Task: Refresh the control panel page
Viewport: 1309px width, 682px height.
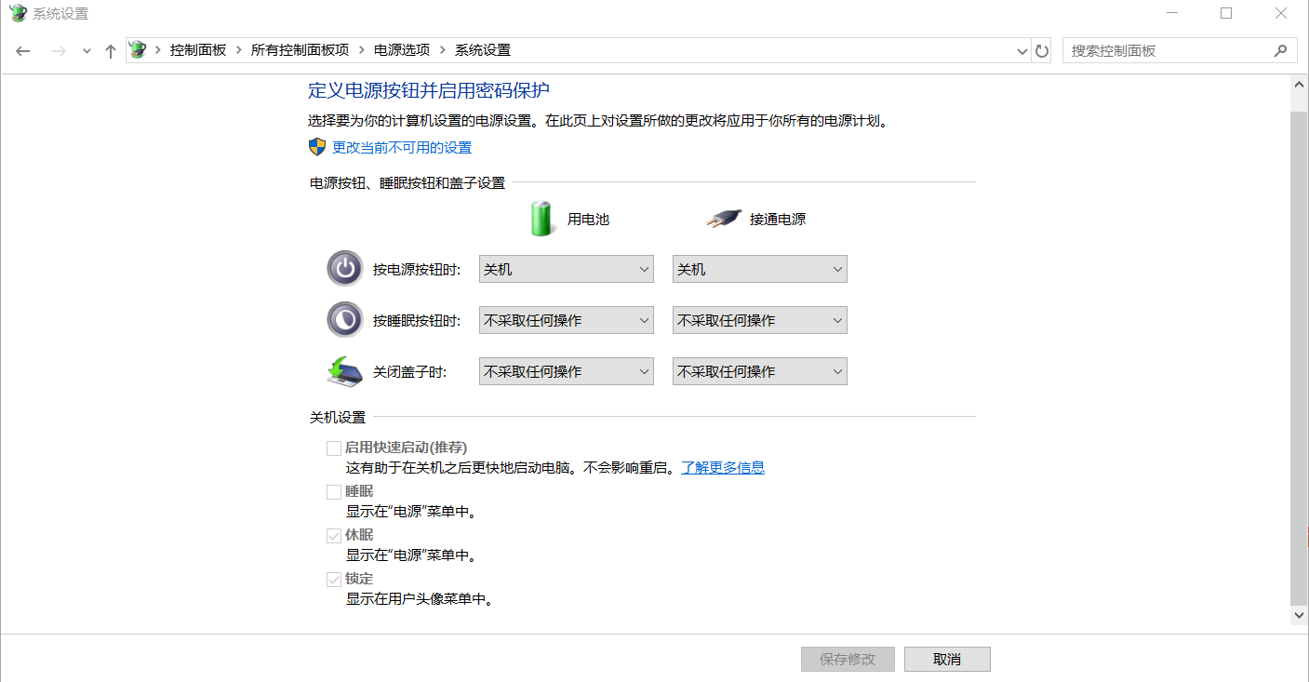Action: coord(1042,50)
